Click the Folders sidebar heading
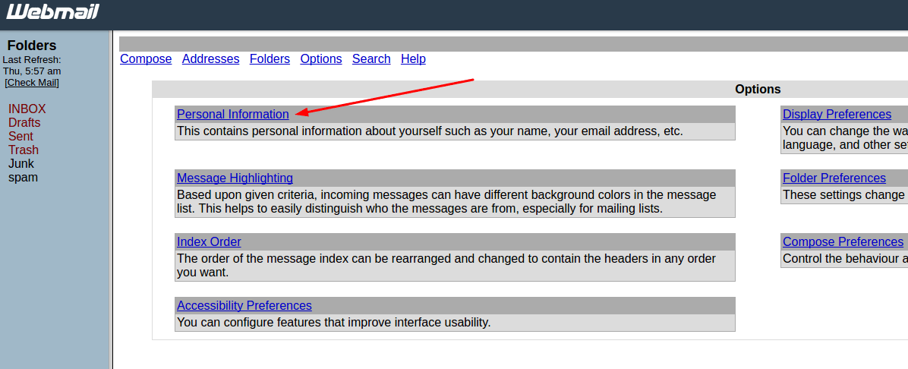The height and width of the screenshot is (369, 908). [32, 46]
